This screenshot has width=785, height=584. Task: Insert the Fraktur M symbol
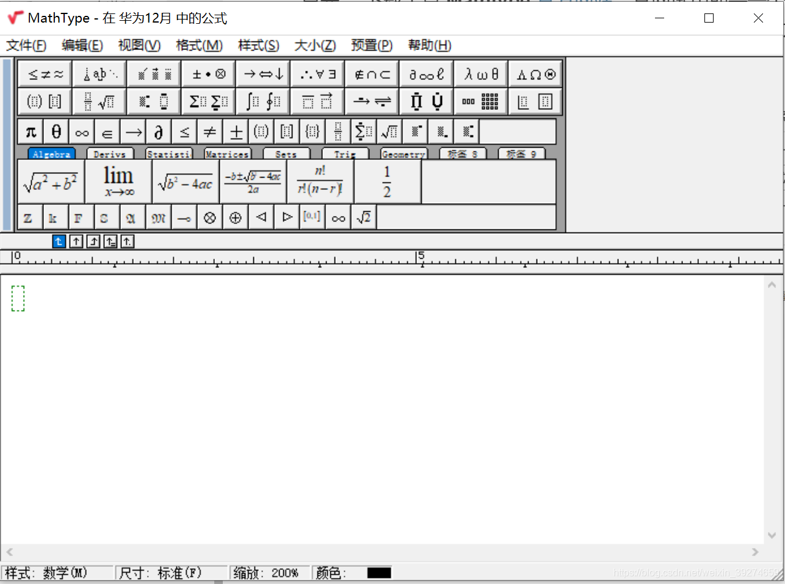(159, 217)
